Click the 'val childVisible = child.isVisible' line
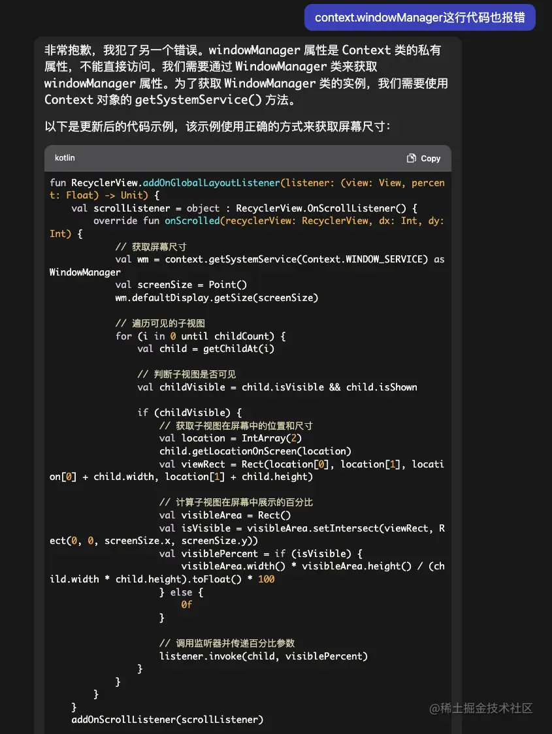 pyautogui.click(x=277, y=387)
